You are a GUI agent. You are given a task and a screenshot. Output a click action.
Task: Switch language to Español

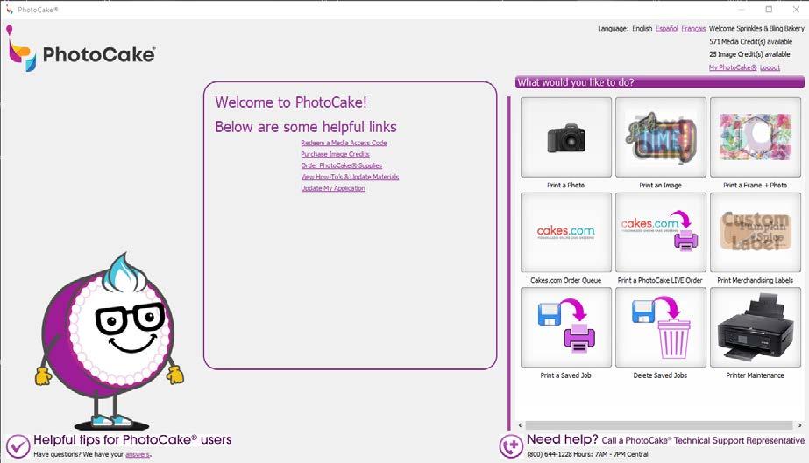(x=667, y=28)
